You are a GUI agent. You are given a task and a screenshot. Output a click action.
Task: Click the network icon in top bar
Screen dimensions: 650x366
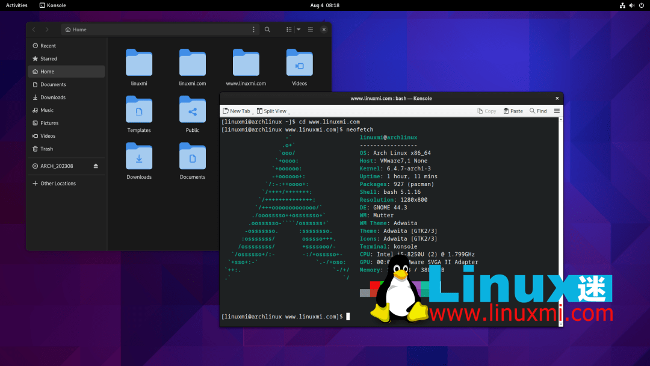[622, 5]
